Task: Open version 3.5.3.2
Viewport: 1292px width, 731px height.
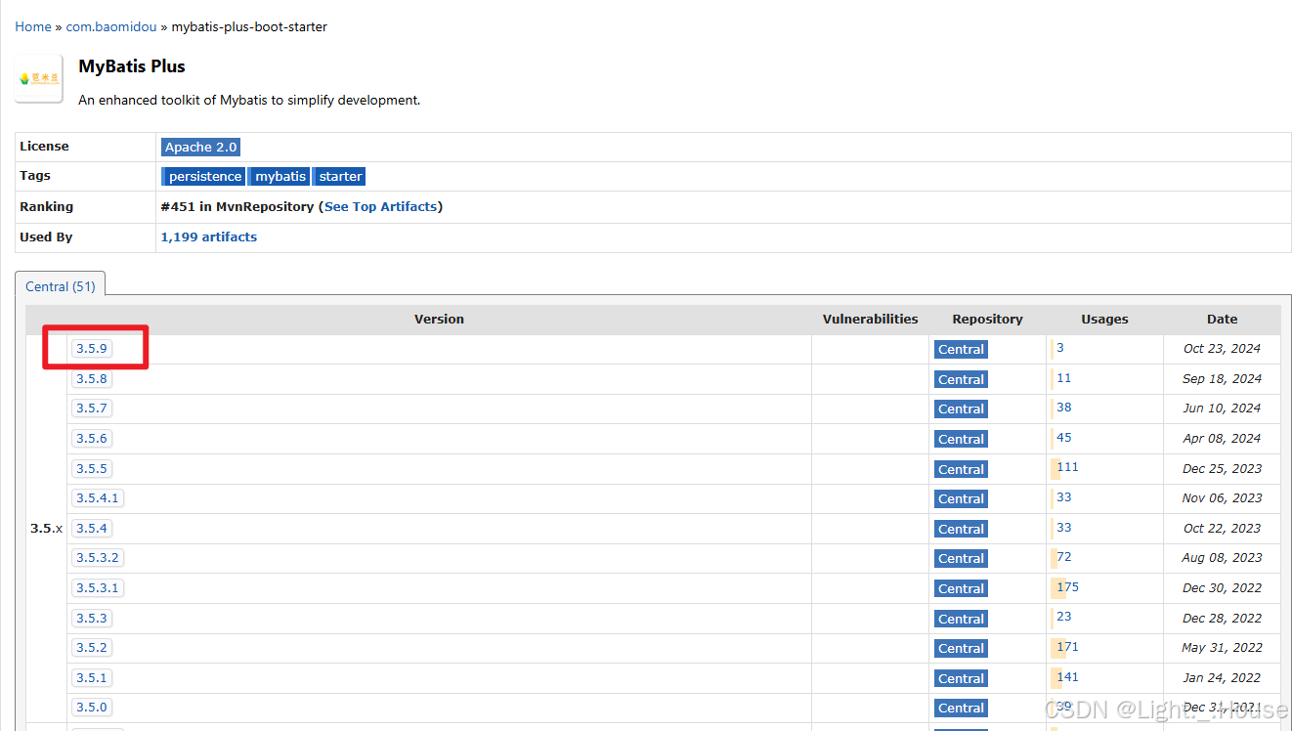Action: (x=98, y=558)
